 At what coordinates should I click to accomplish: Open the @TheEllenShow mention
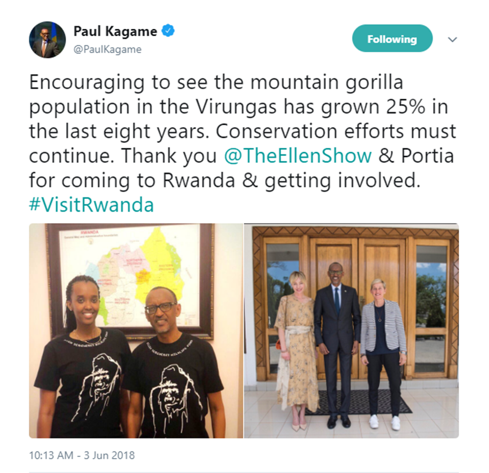[x=298, y=156]
